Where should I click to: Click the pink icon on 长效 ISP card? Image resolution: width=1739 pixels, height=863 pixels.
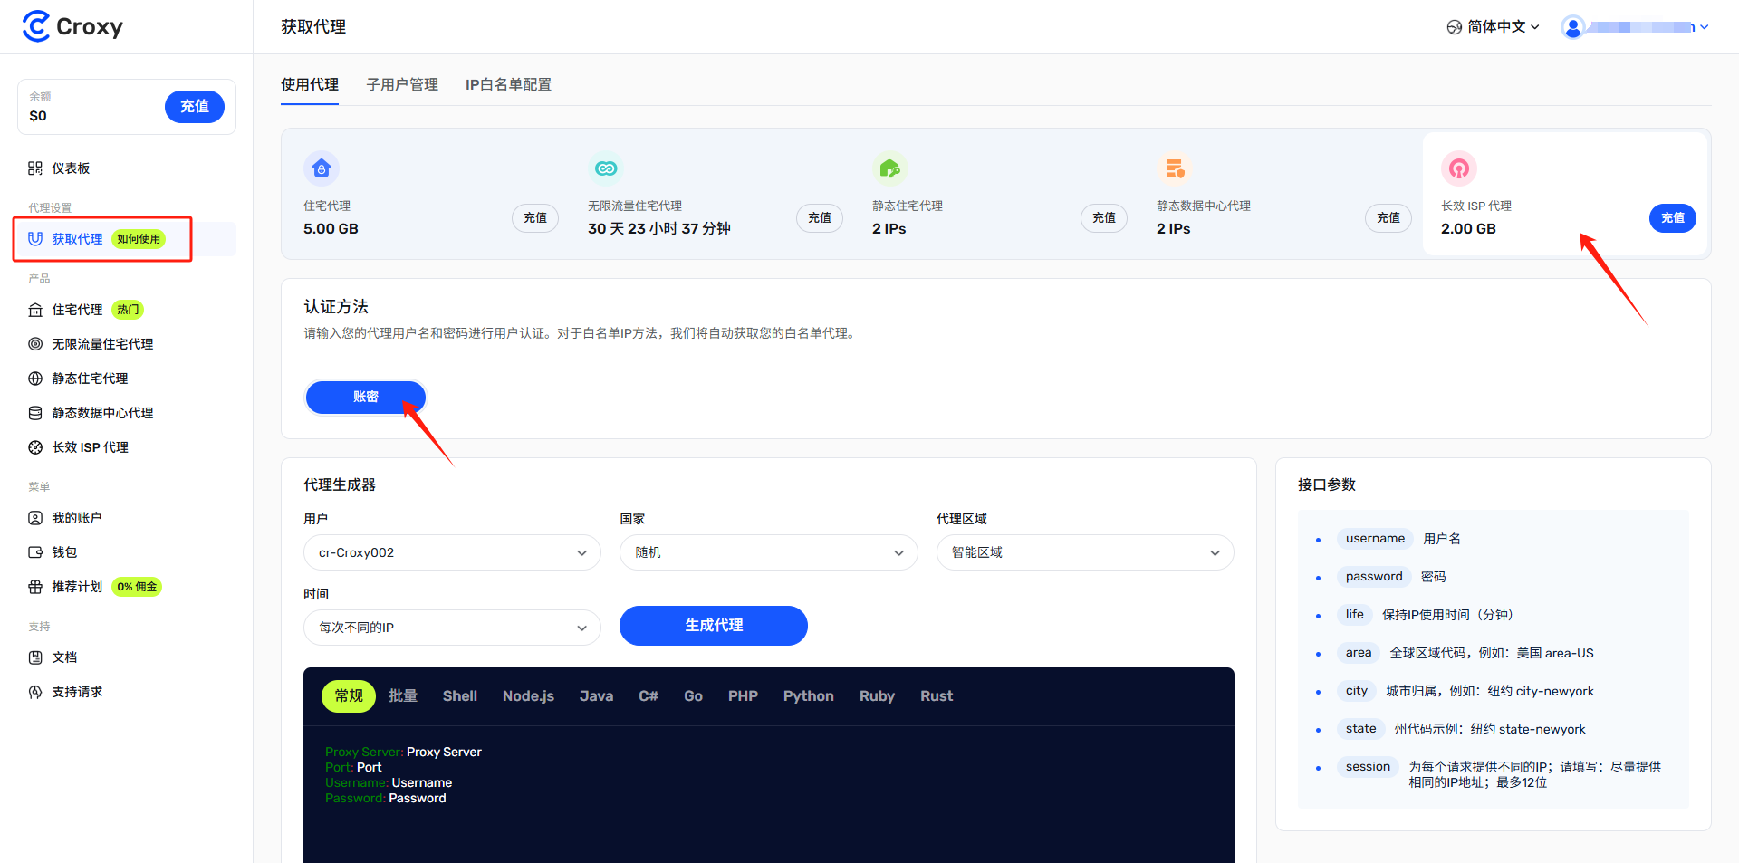[x=1459, y=168]
